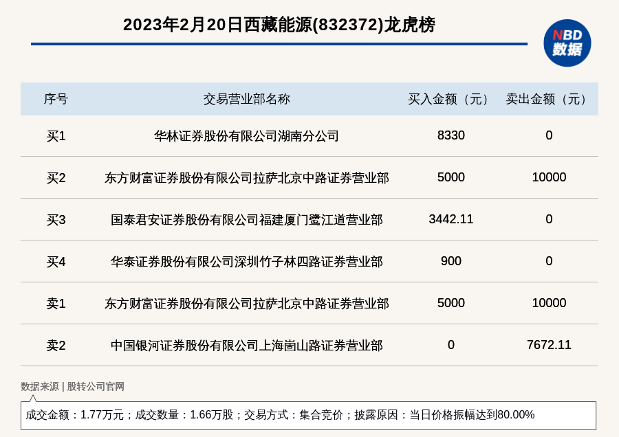Click 国泰君安证券股份有限公司福建厦门鹭江道营业部

[x=247, y=220]
